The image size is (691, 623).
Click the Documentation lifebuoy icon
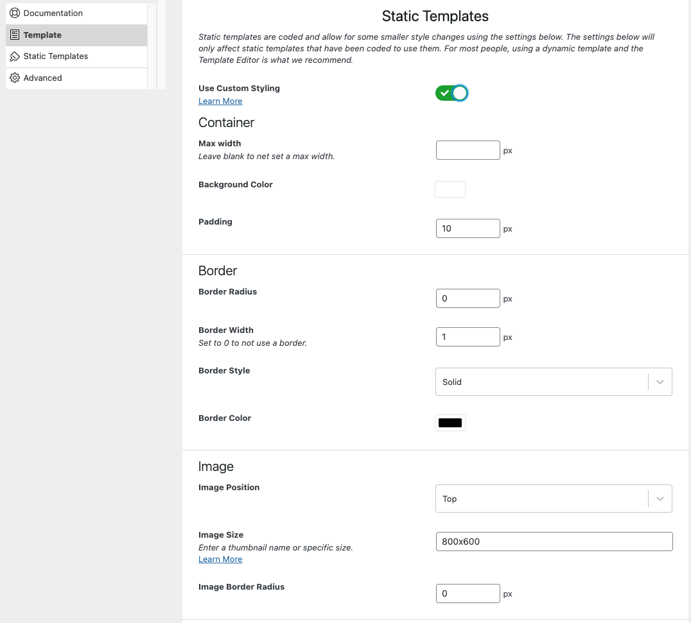(x=15, y=13)
